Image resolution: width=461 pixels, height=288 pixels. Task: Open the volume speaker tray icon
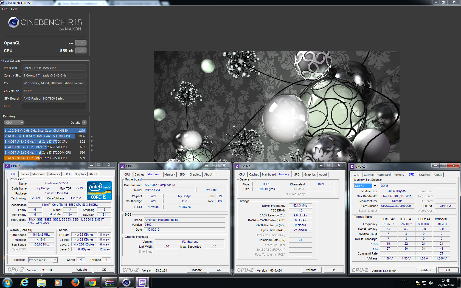coord(431,283)
